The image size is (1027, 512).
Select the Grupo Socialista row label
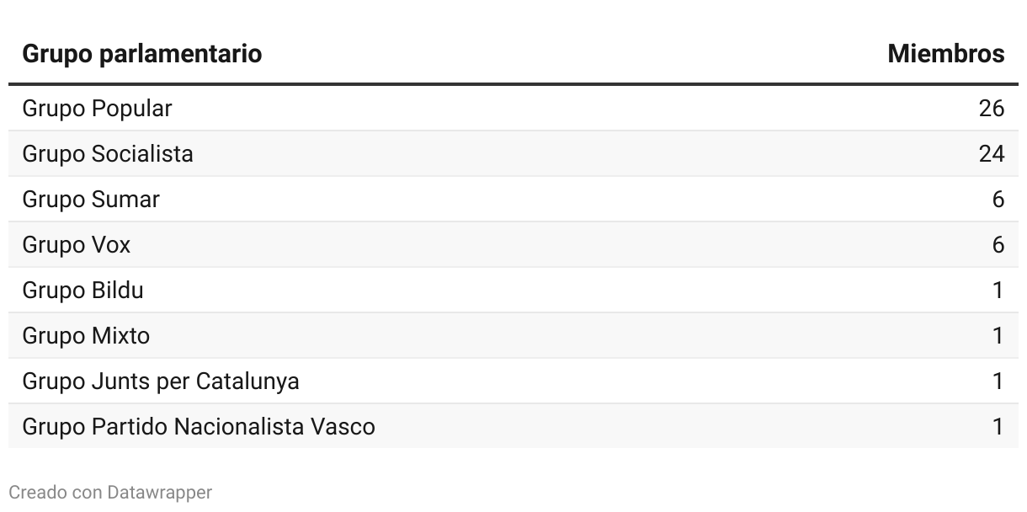108,154
